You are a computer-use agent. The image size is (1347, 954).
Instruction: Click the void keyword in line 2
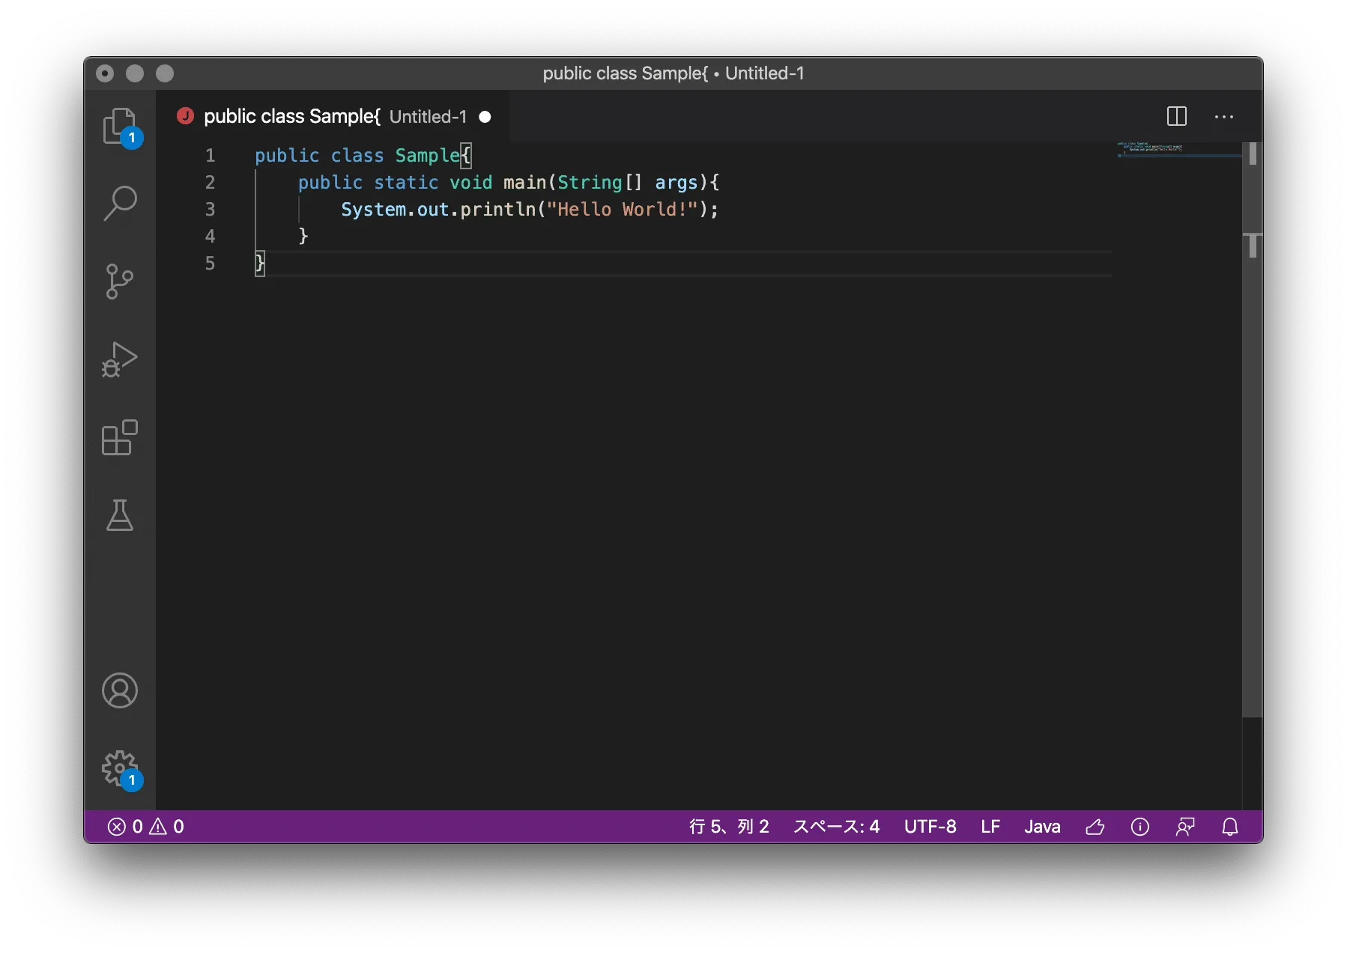coord(471,182)
